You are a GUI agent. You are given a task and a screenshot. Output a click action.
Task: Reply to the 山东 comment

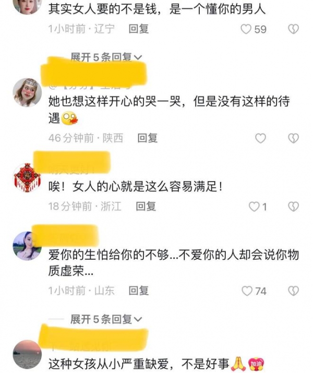(139, 291)
